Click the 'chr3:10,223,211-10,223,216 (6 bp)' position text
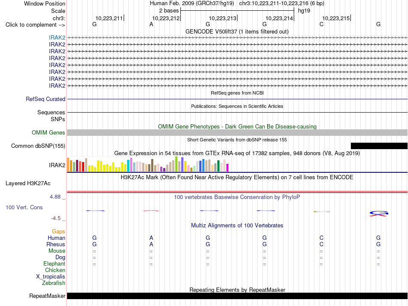Image resolution: width=408 pixels, height=306 pixels. (x=282, y=3)
